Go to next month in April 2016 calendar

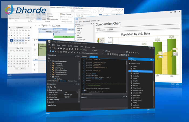click(30, 28)
